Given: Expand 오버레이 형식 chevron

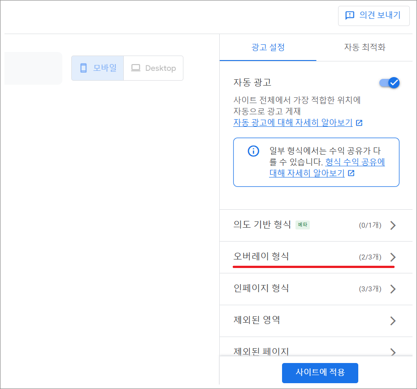Looking at the screenshot, I should click(x=393, y=257).
